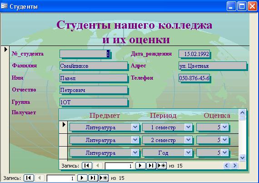Create new record in main navigation bar
Viewport: 259px width, 183px height.
pos(104,178)
